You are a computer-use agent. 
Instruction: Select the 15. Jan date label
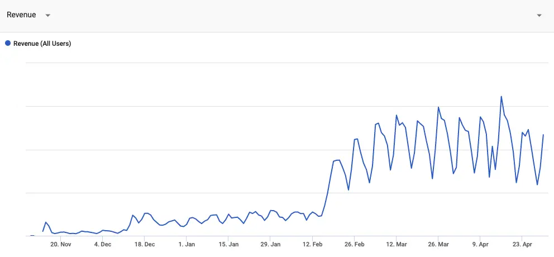[x=228, y=244]
